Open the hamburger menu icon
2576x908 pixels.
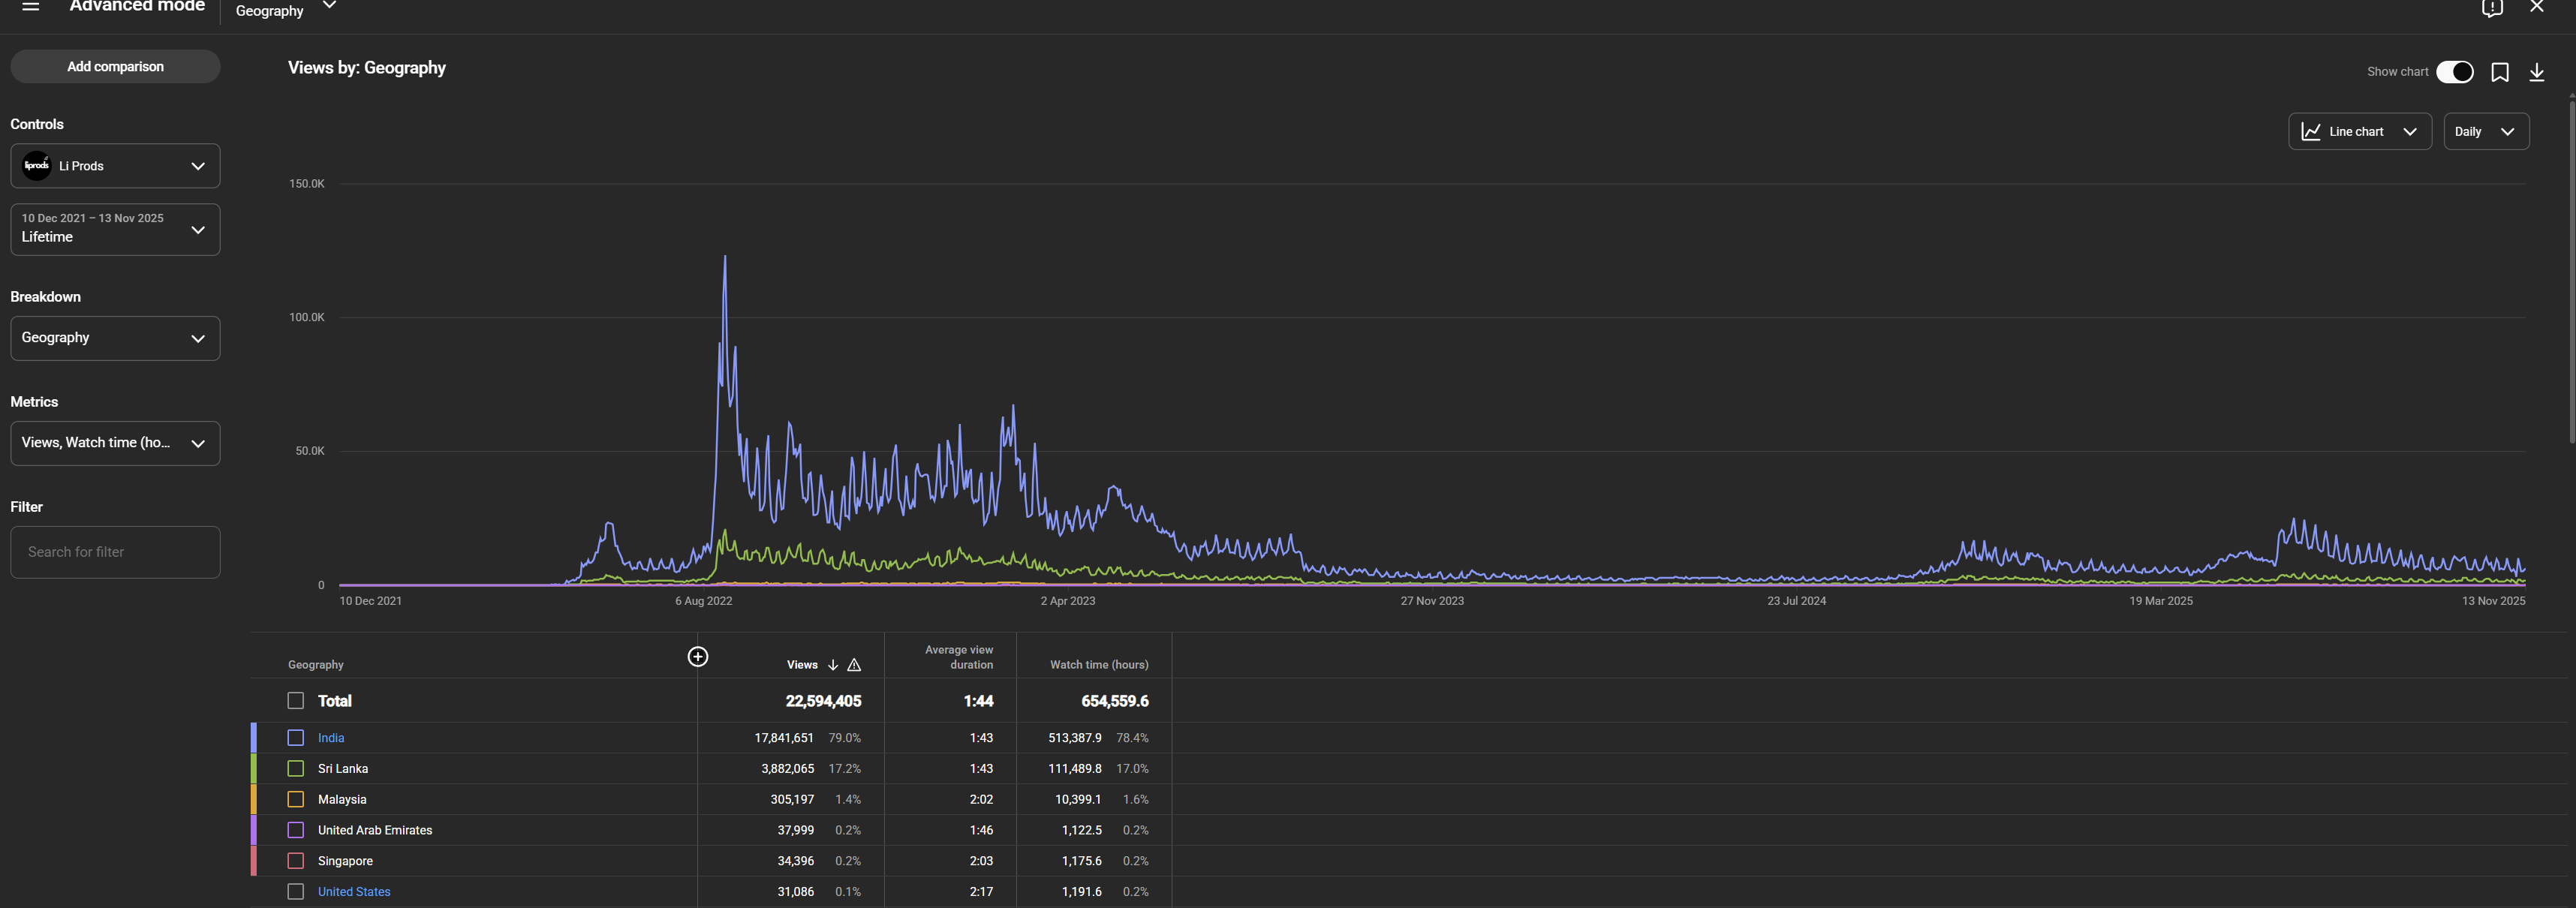pyautogui.click(x=31, y=6)
